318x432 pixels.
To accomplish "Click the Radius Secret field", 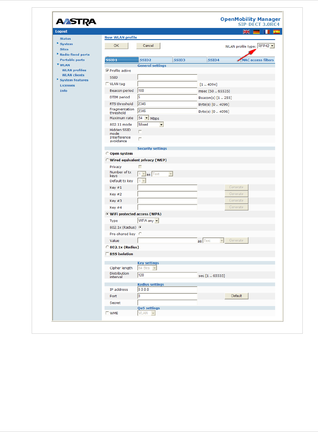I will point(167,303).
